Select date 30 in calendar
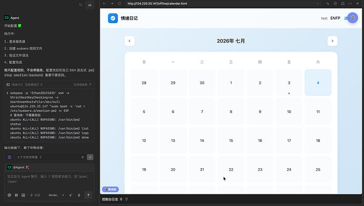 [202, 83]
